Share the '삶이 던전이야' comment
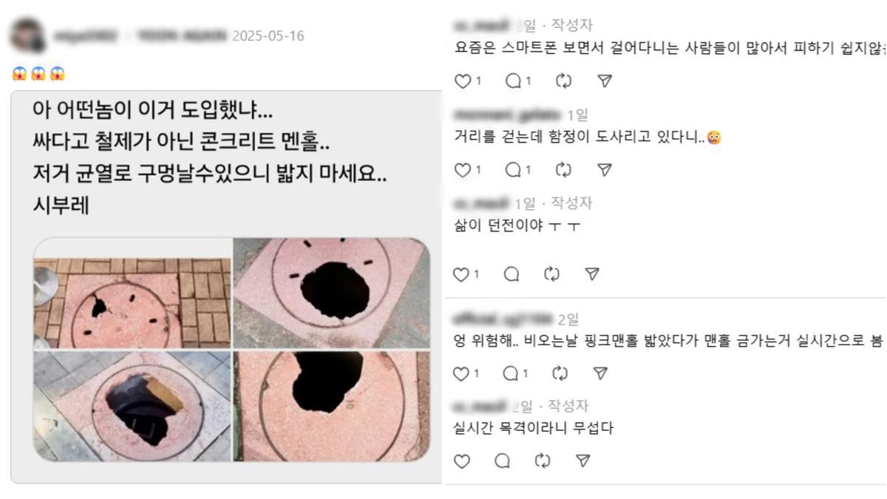Screen dimensions: 887x499 pyautogui.click(x=591, y=274)
